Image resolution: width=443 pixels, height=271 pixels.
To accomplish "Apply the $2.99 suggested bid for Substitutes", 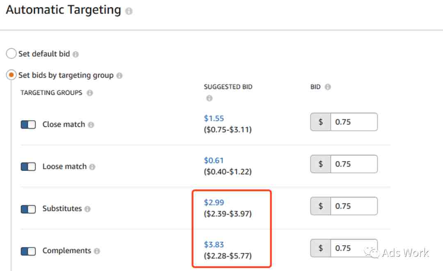I will (214, 202).
